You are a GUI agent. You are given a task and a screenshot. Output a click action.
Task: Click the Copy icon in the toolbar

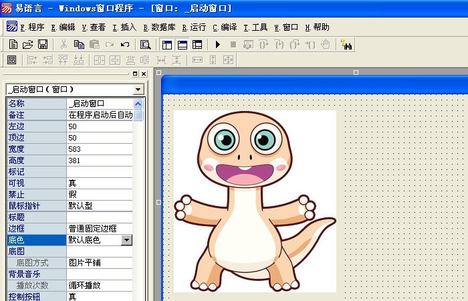point(79,45)
